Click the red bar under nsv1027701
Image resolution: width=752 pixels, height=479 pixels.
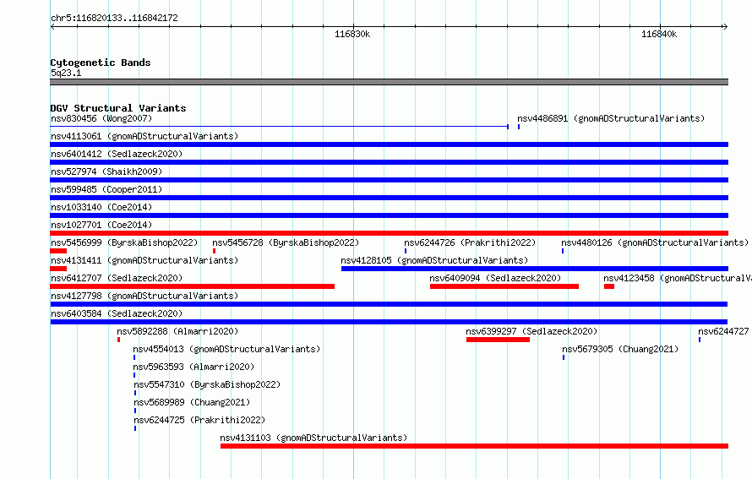point(389,233)
